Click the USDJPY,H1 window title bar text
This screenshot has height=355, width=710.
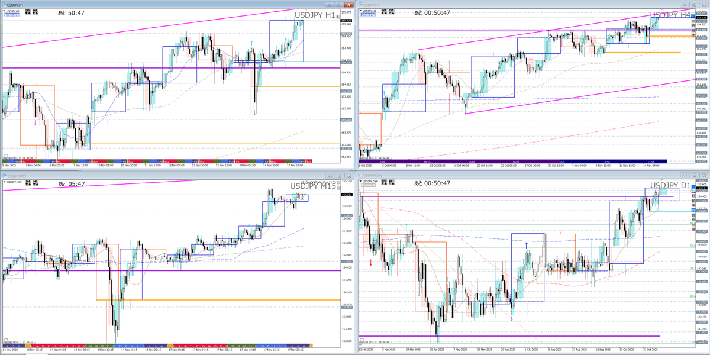(15, 5)
